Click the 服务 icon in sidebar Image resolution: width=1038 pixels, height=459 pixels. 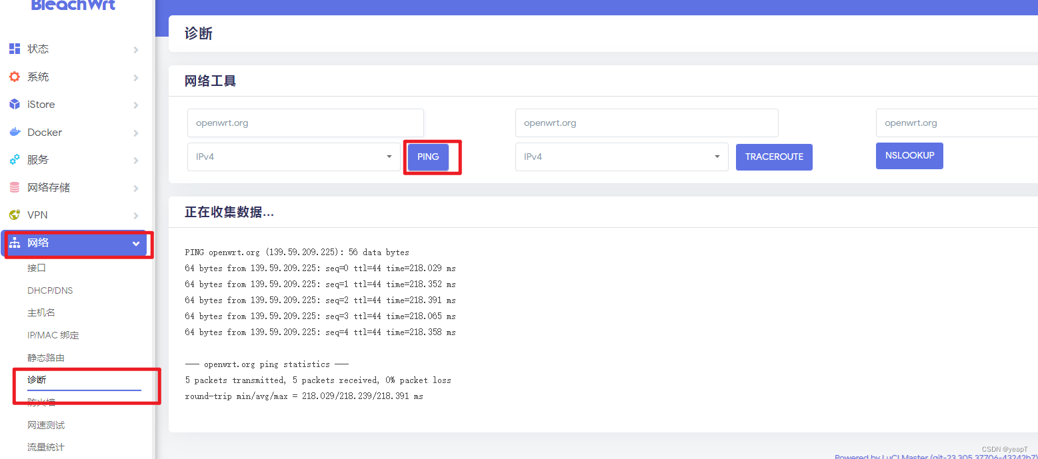[15, 160]
